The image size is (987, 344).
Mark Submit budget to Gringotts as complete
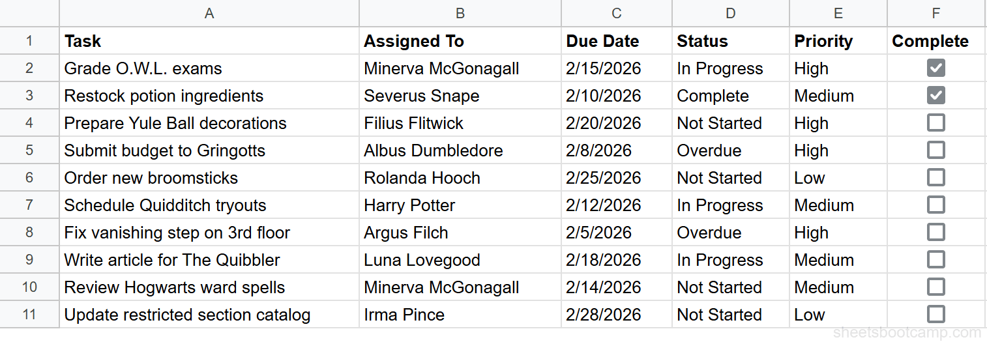[x=935, y=150]
